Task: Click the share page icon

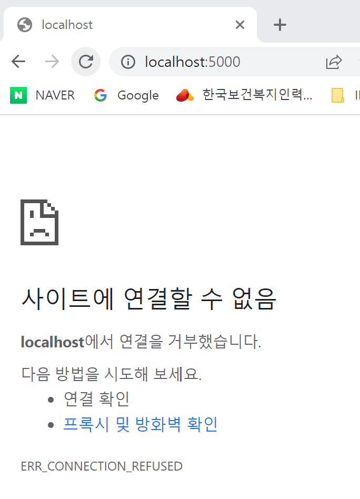Action: [x=334, y=62]
